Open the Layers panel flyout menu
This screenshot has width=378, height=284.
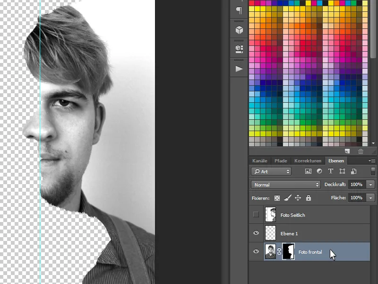372,160
